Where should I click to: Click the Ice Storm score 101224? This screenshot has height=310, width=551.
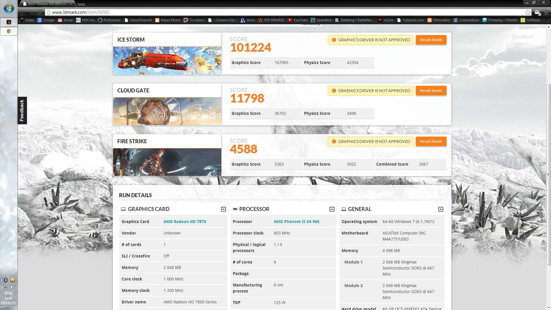pyautogui.click(x=251, y=48)
